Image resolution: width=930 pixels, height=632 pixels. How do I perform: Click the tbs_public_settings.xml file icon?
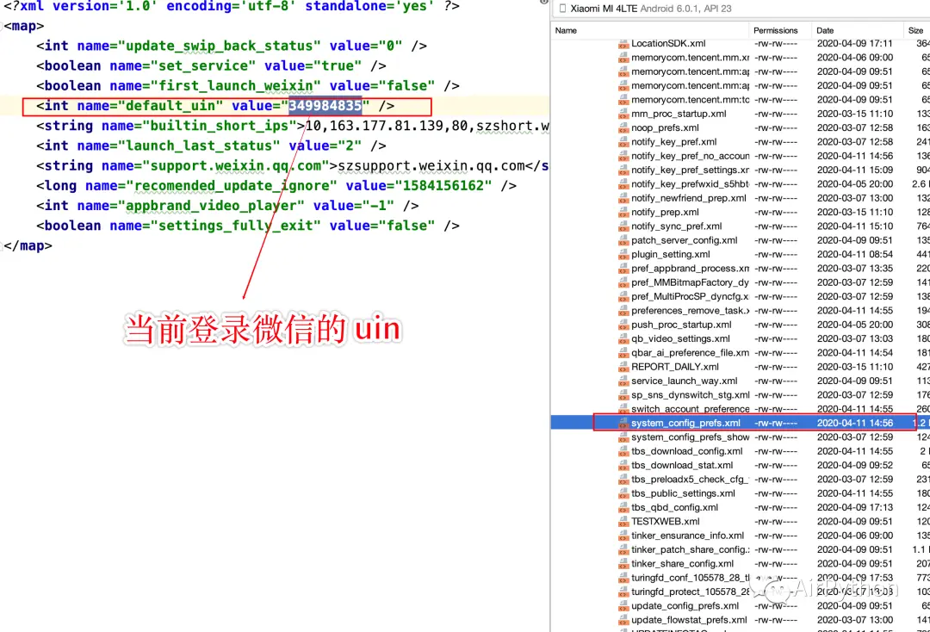point(623,494)
